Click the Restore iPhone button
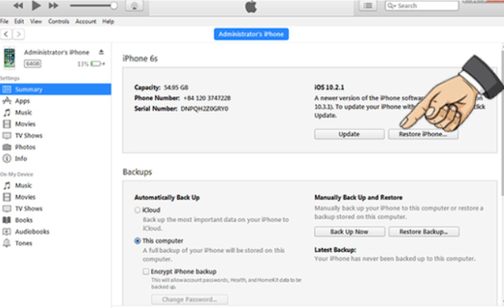The height and width of the screenshot is (308, 504). click(423, 134)
